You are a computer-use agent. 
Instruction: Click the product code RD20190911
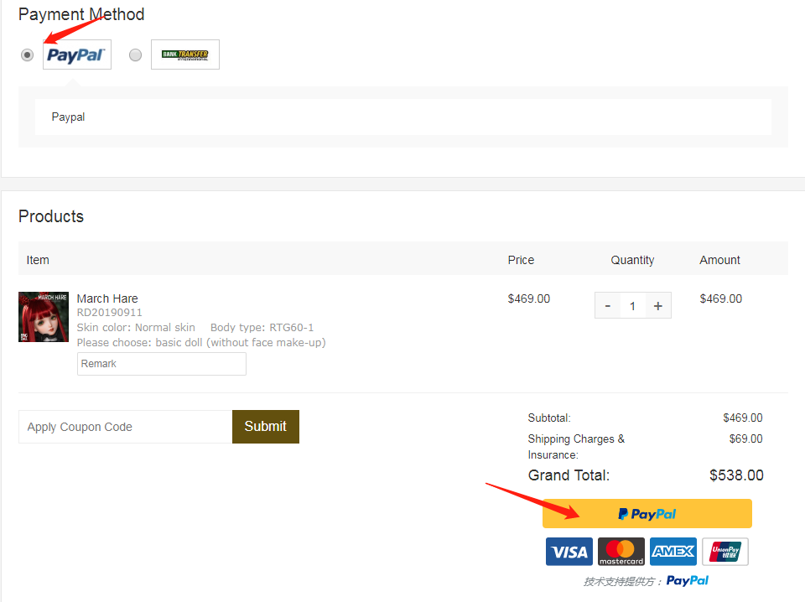click(109, 313)
